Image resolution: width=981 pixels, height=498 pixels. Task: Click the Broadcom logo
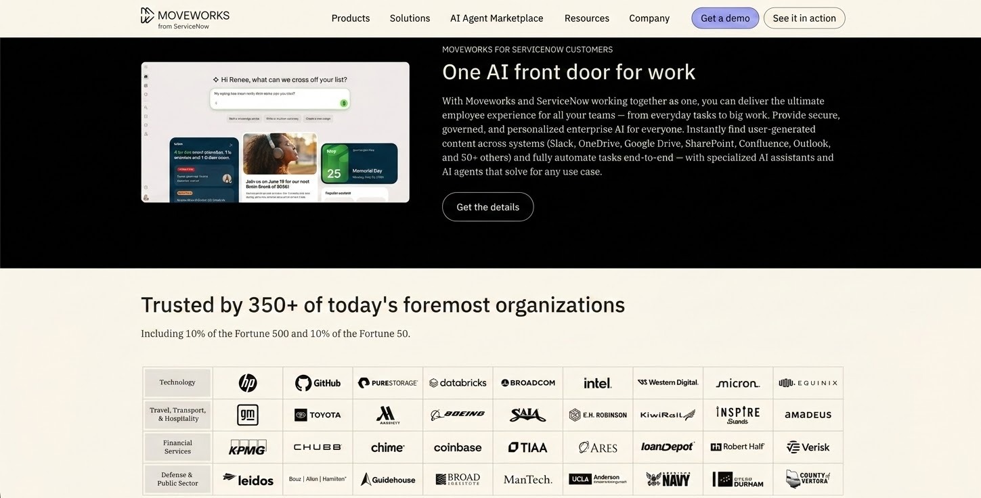(x=528, y=383)
